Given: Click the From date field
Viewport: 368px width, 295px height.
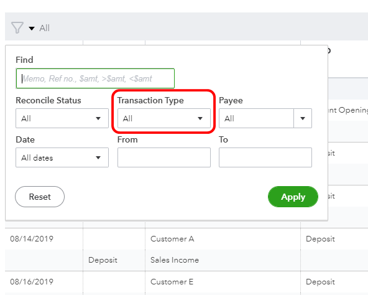Looking at the screenshot, I should pos(164,157).
